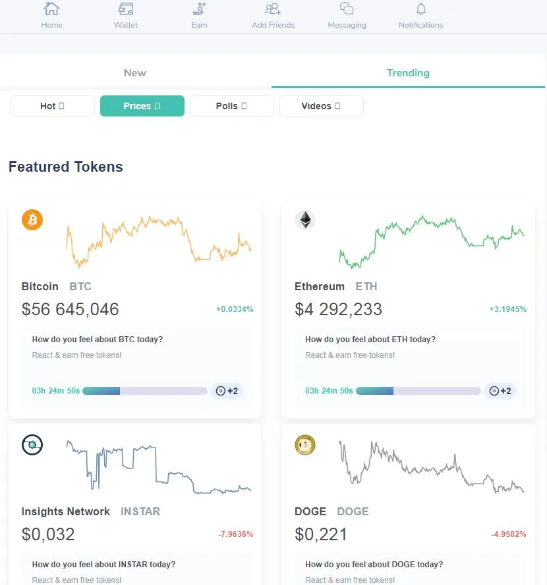
Task: Select the Hot filter button
Action: 53,106
